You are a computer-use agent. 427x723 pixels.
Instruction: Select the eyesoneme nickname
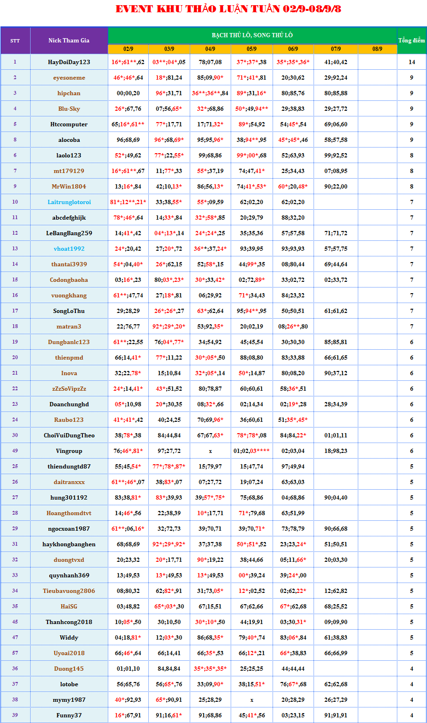[69, 78]
